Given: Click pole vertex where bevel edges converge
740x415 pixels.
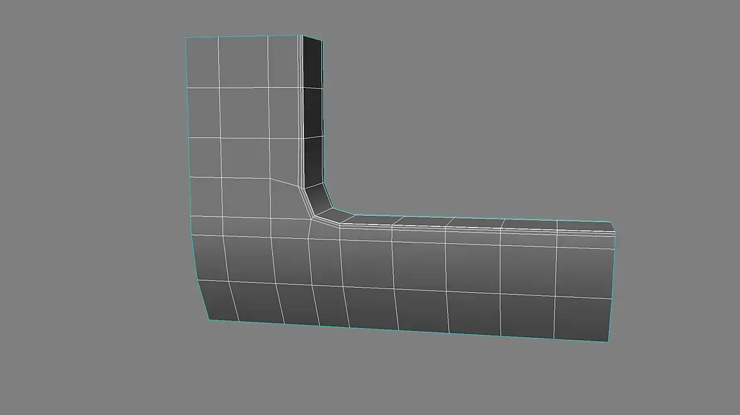Looking at the screenshot, I should (312, 218).
